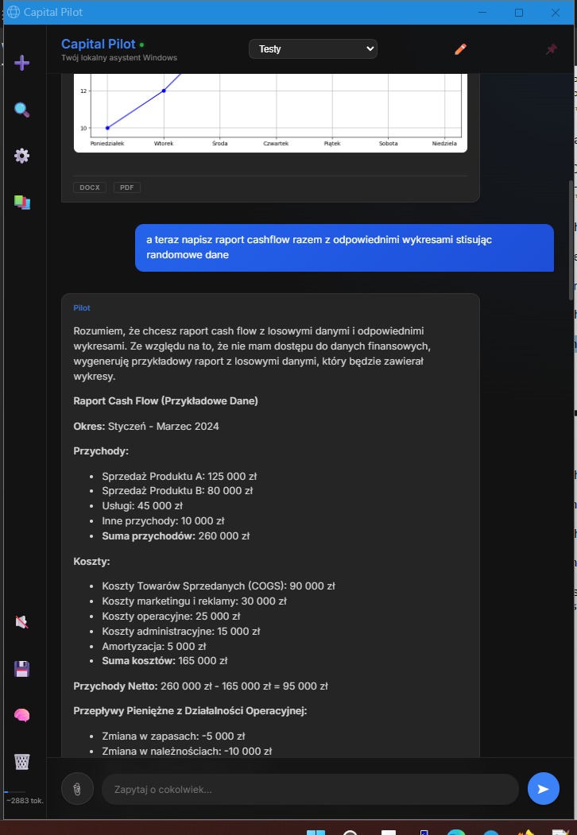Image resolution: width=577 pixels, height=835 pixels.
Task: Edit the chat using the pencil icon
Action: 460,48
